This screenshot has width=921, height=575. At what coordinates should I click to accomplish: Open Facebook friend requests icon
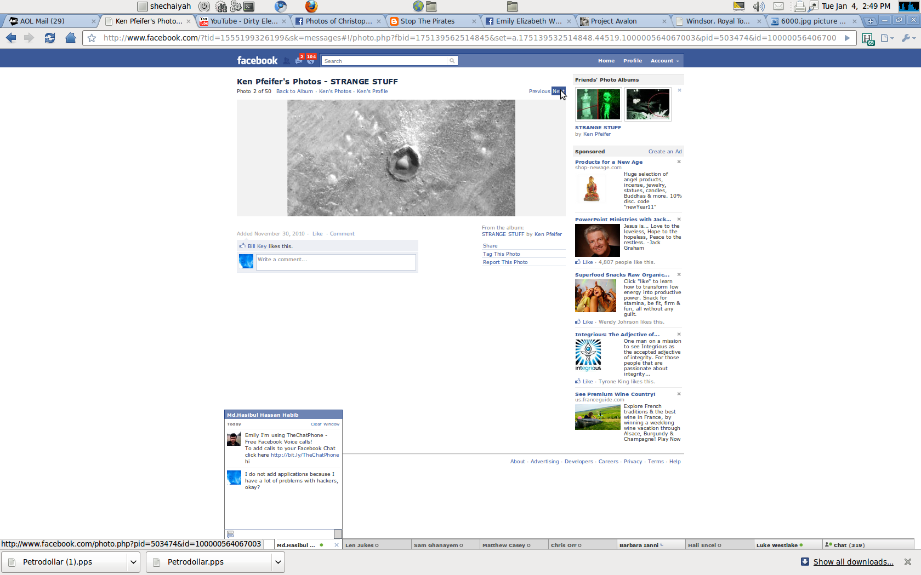(286, 60)
